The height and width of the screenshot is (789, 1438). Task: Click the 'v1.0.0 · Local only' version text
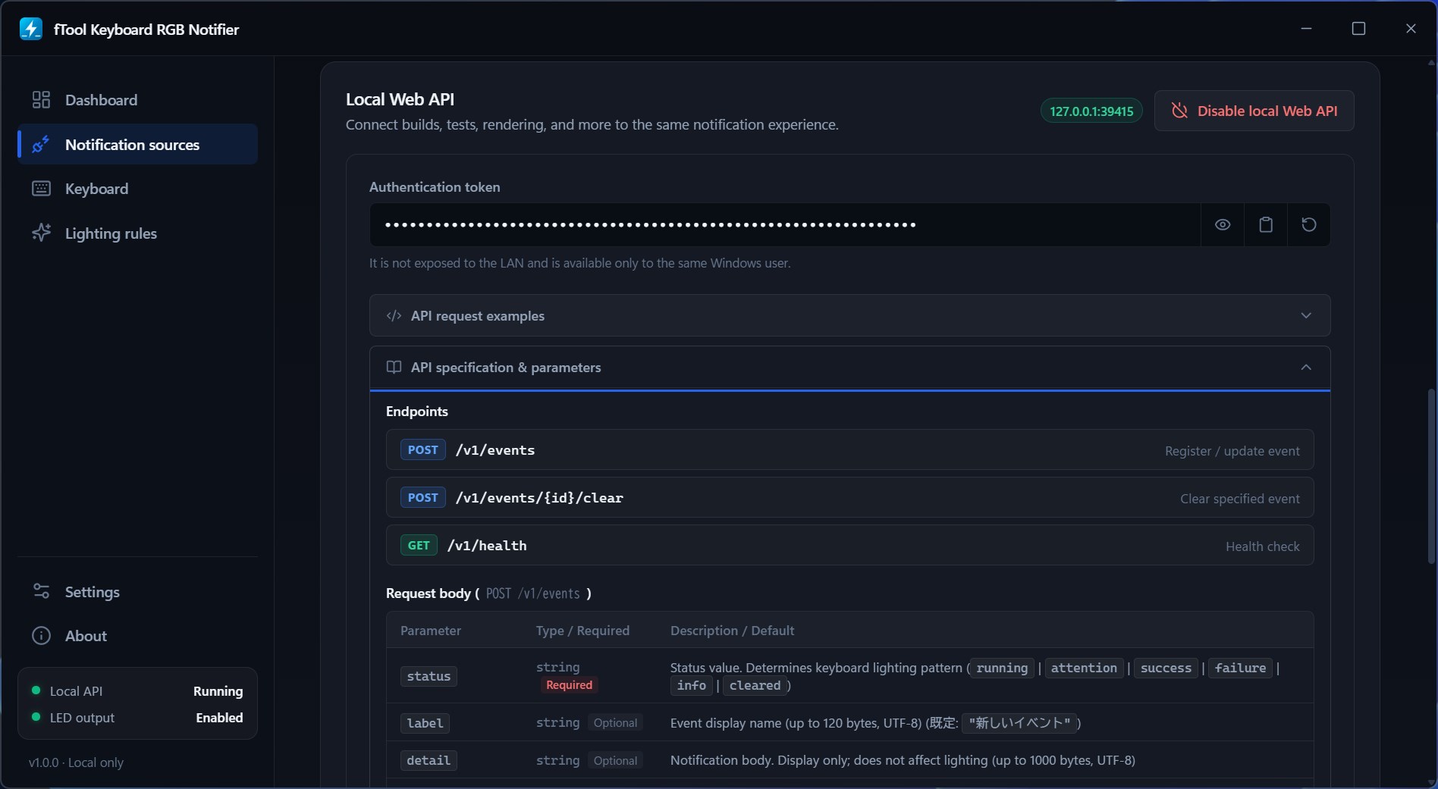[76, 762]
